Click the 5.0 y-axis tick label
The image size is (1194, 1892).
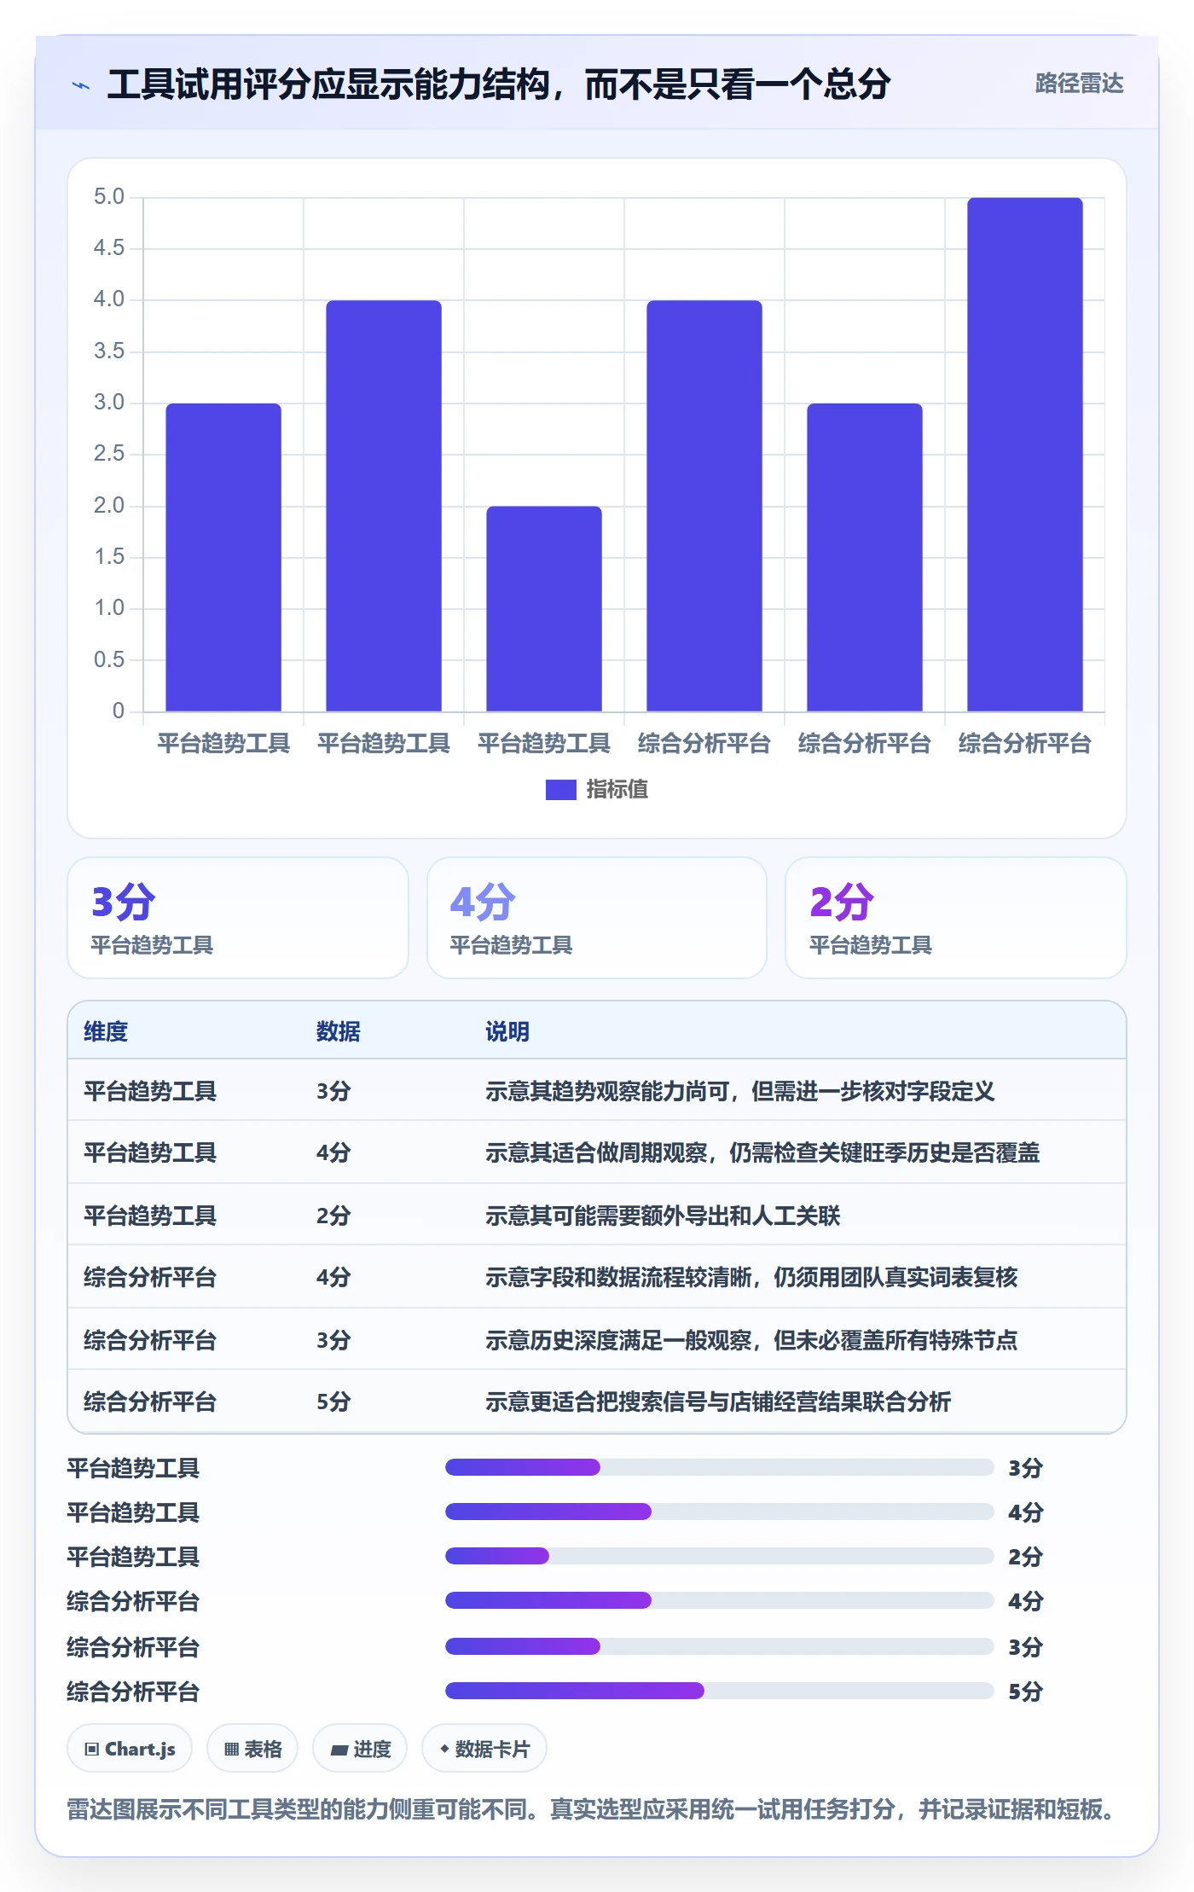(109, 197)
